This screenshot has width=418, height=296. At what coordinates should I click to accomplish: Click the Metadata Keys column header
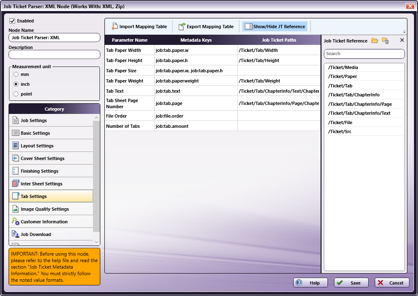(196, 40)
